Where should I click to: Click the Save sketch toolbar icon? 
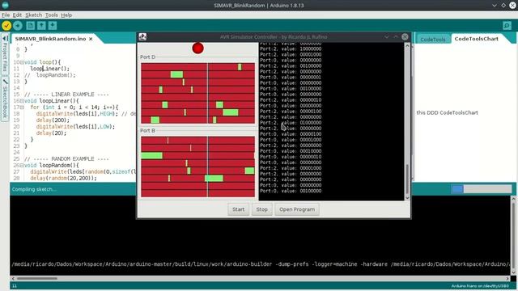pos(52,26)
